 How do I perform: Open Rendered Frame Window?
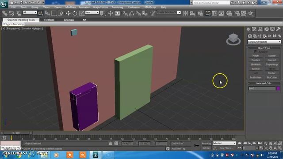point(244,13)
